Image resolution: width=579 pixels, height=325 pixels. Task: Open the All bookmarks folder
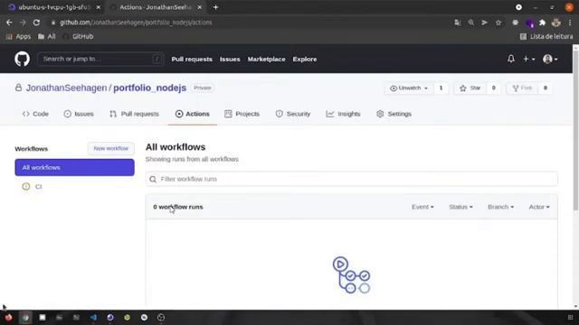pos(47,36)
